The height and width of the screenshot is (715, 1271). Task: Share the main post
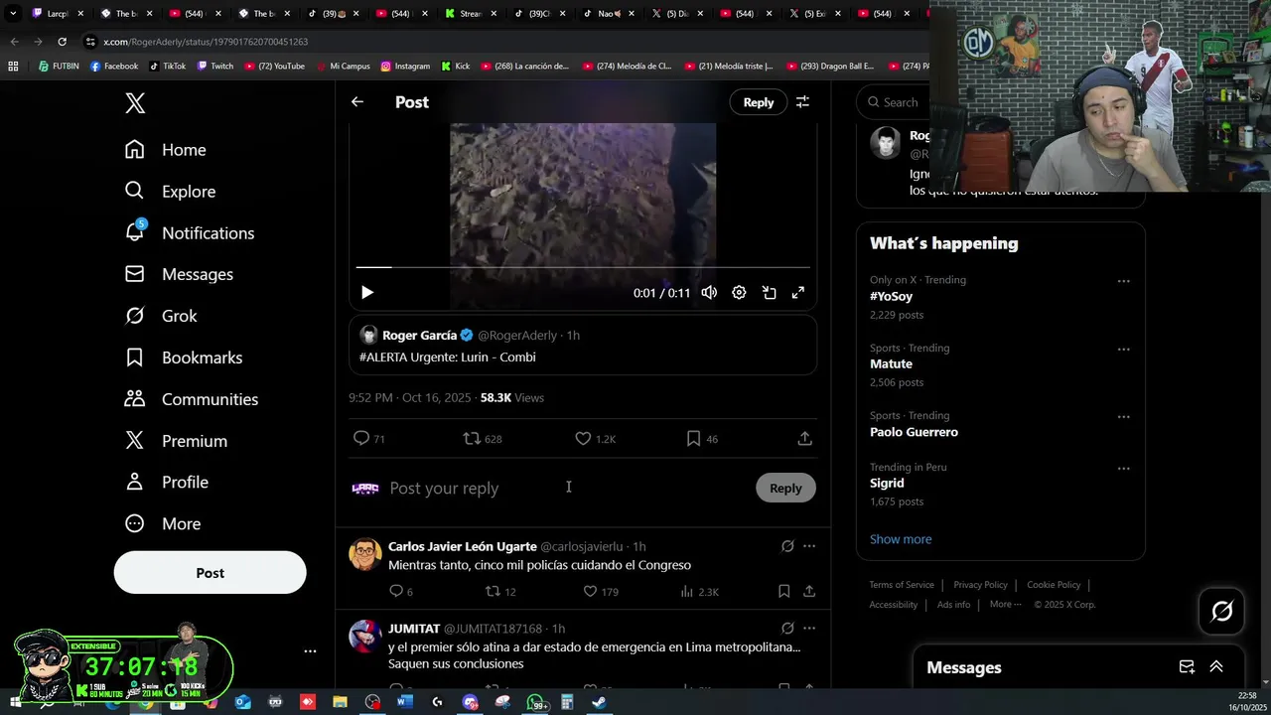pos(805,438)
